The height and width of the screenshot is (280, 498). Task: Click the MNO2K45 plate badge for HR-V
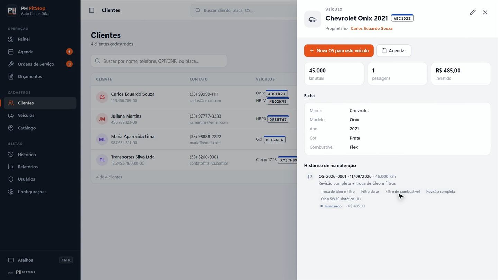[278, 101]
